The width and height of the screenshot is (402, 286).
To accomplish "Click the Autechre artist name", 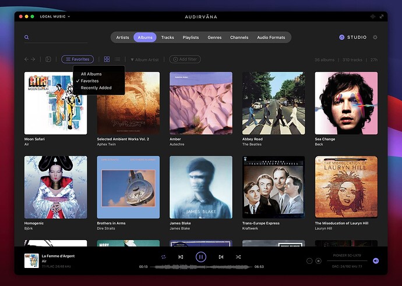I will (177, 144).
